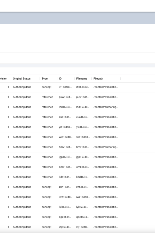Select the hmv1634 row filepath cell
Viewport: 155px width, 233px height.
106,147
